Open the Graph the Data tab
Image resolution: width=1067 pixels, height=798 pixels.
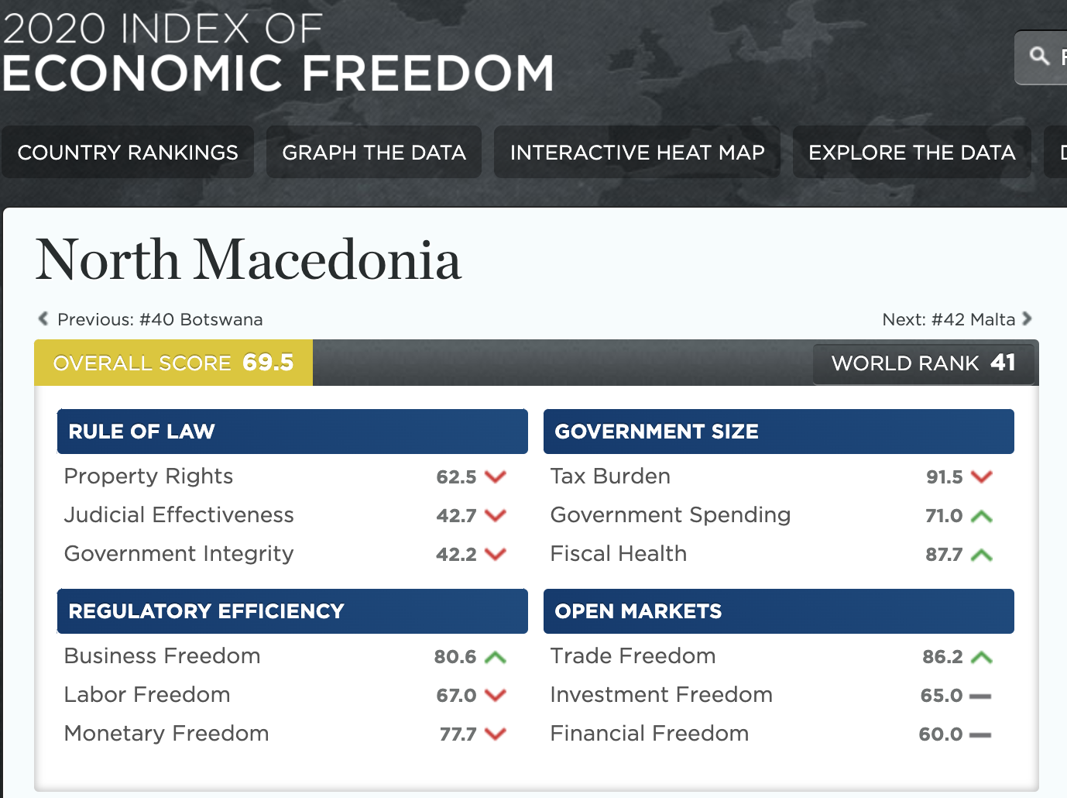tap(374, 152)
